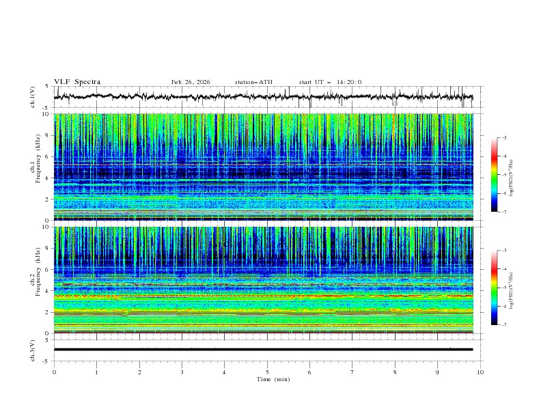Screen dimensions: 541x418
Task: Click the "-7" tick on ch.2 colorbar
Action: 503,325
